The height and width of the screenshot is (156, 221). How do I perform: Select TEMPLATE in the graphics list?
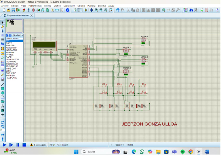(14, 78)
